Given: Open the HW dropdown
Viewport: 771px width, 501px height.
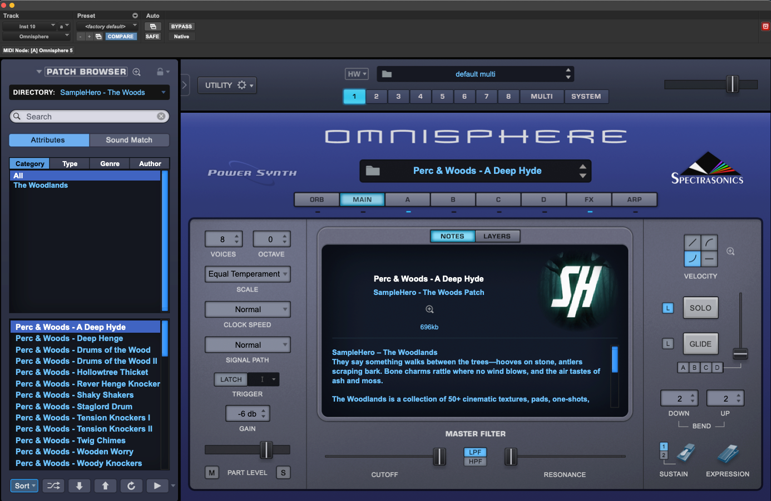Looking at the screenshot, I should [x=357, y=74].
